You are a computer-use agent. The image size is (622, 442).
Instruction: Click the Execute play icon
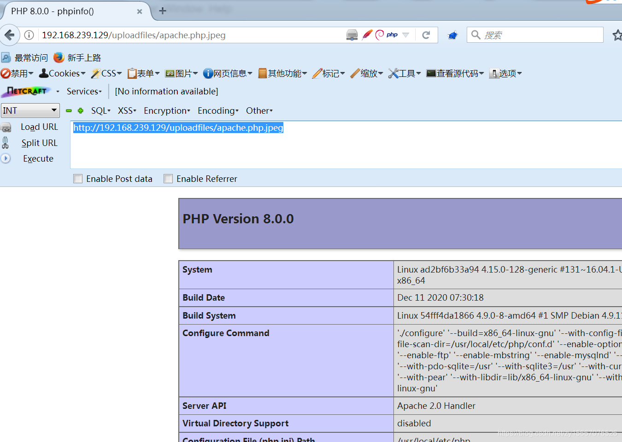6,158
